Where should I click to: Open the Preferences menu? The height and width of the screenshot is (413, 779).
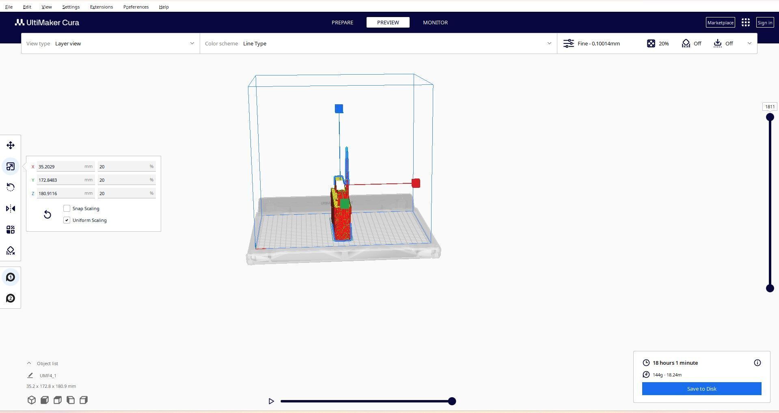coord(136,7)
